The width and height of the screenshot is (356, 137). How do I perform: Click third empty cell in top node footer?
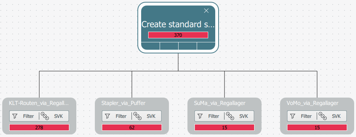pos(187,46)
